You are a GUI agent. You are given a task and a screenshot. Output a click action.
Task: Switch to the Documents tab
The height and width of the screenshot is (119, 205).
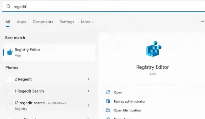pos(43,22)
